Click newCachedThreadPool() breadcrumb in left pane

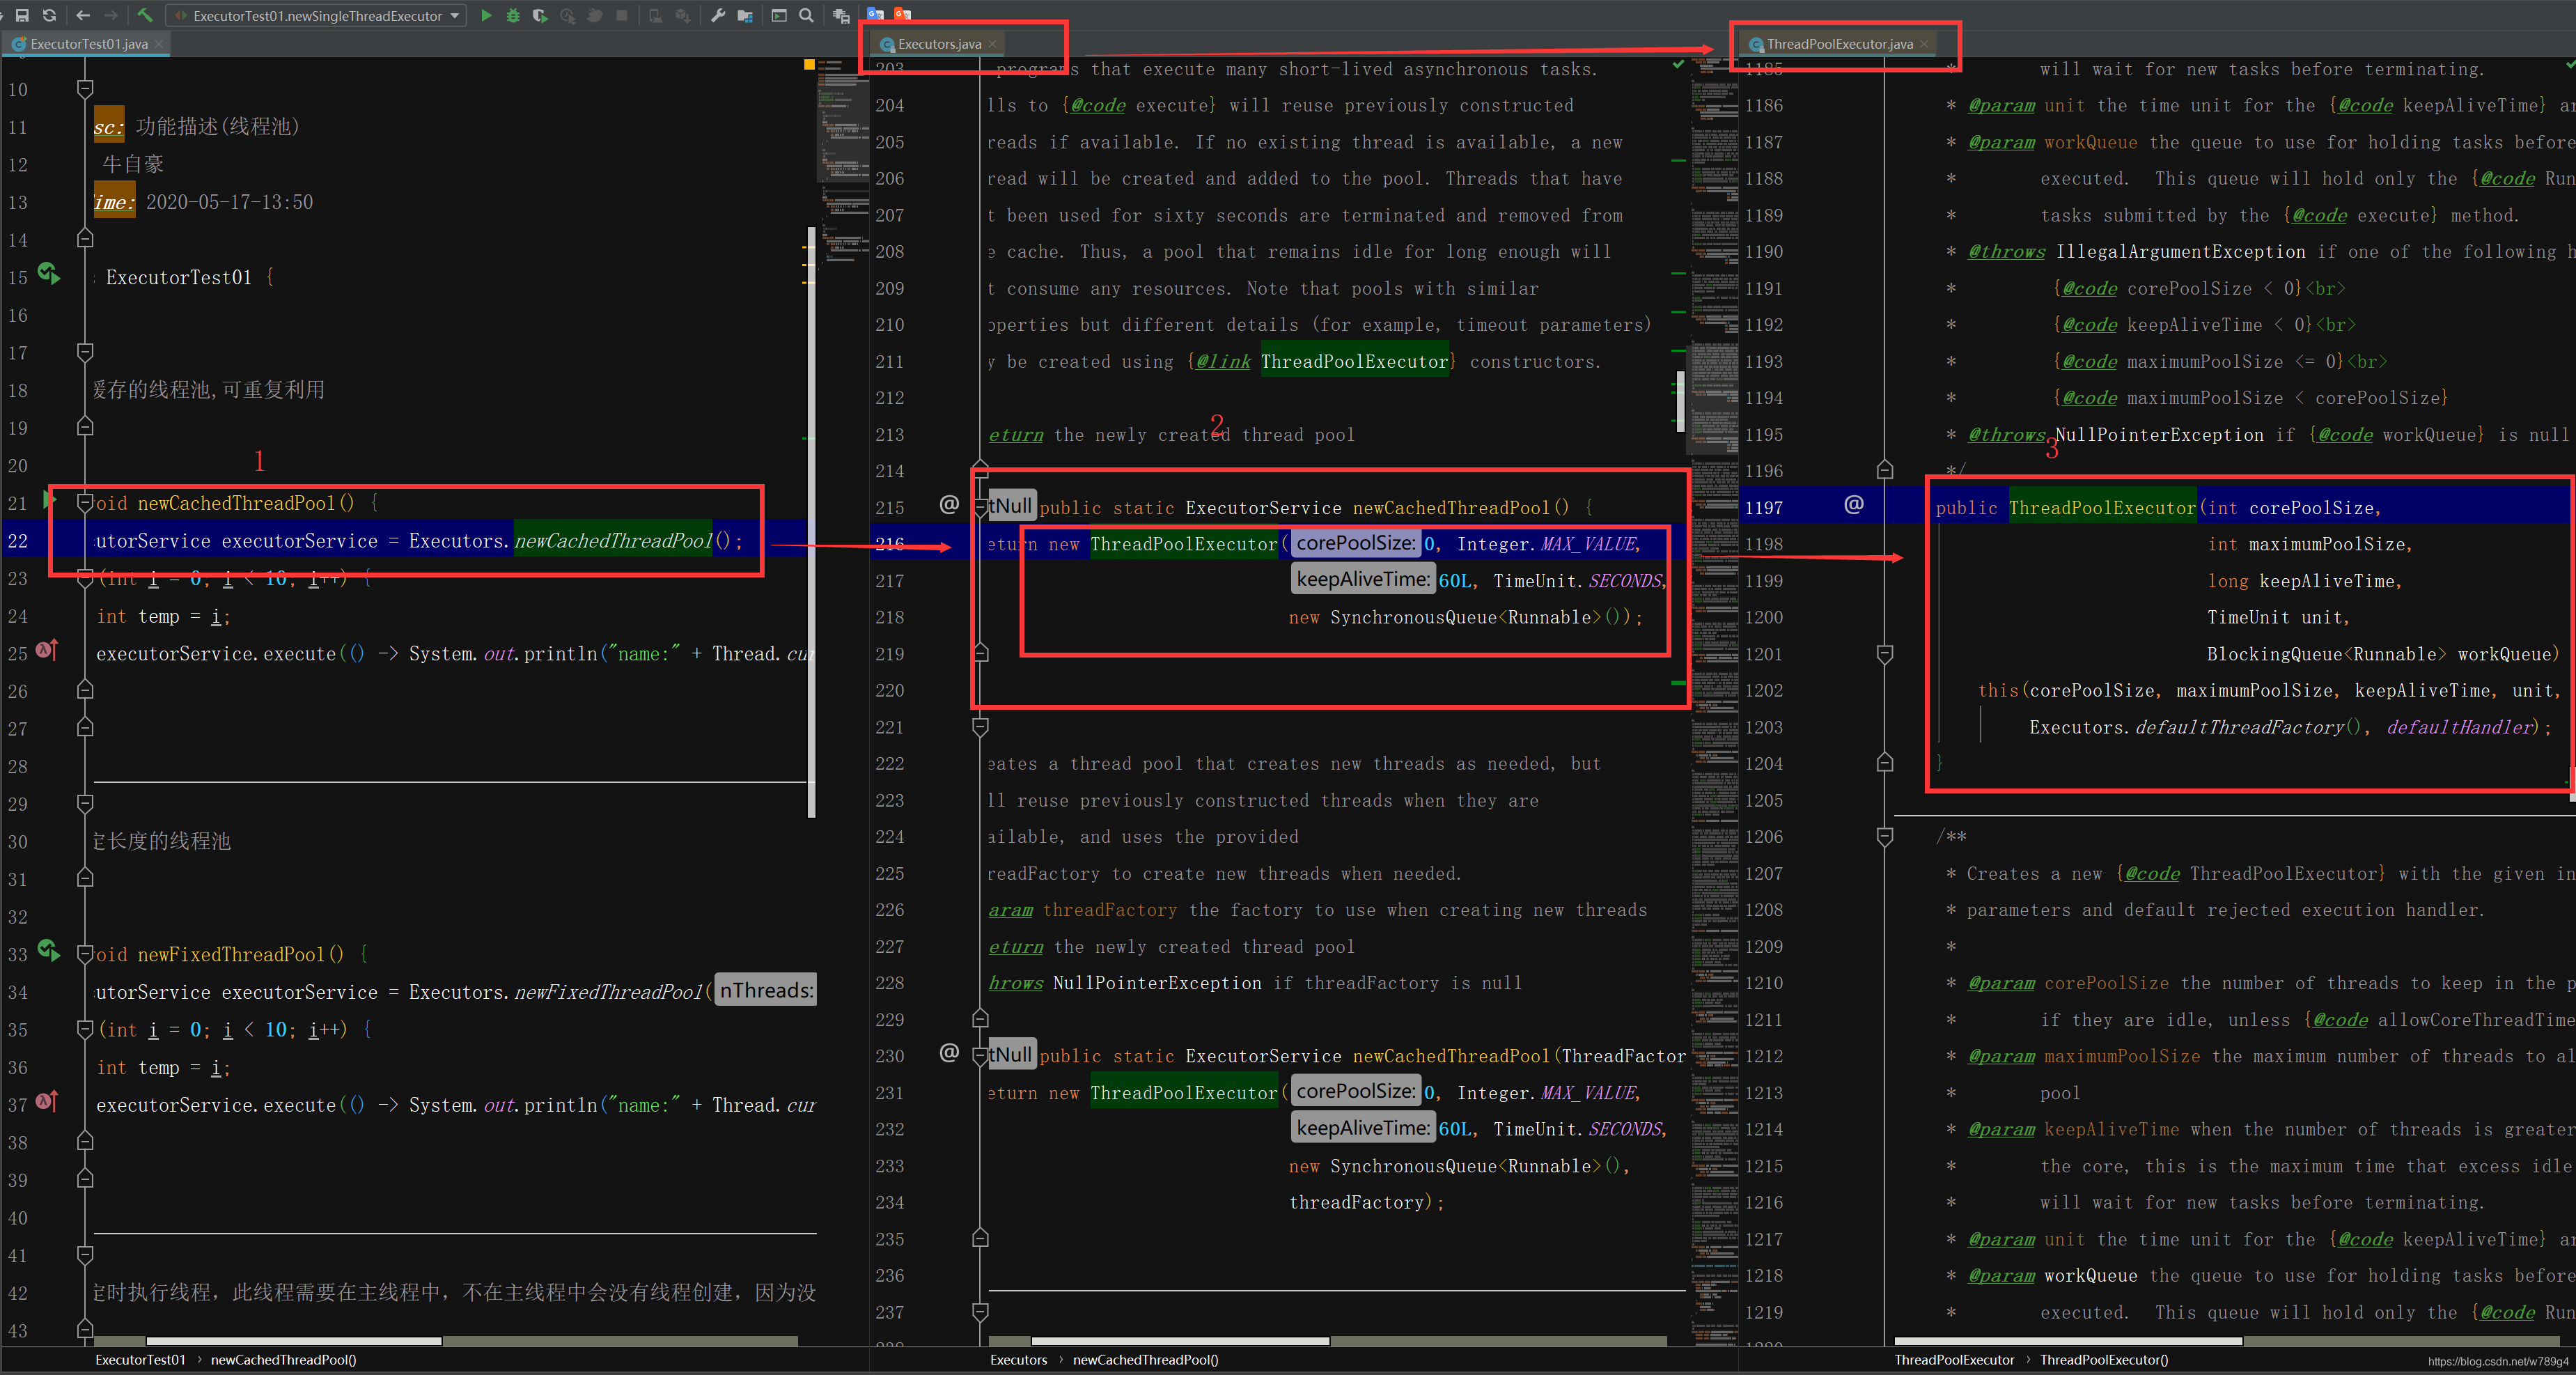point(283,1360)
